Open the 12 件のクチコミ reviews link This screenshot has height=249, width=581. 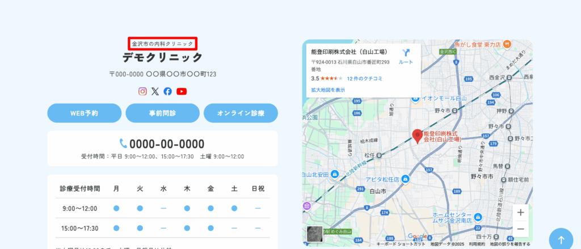pyautogui.click(x=366, y=78)
